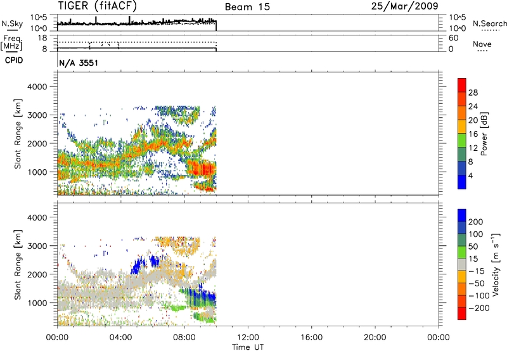This screenshot has height=351, width=507.
Task: Click the "Slant Range [km]" label of Velocity panel
Action: click(x=18, y=264)
